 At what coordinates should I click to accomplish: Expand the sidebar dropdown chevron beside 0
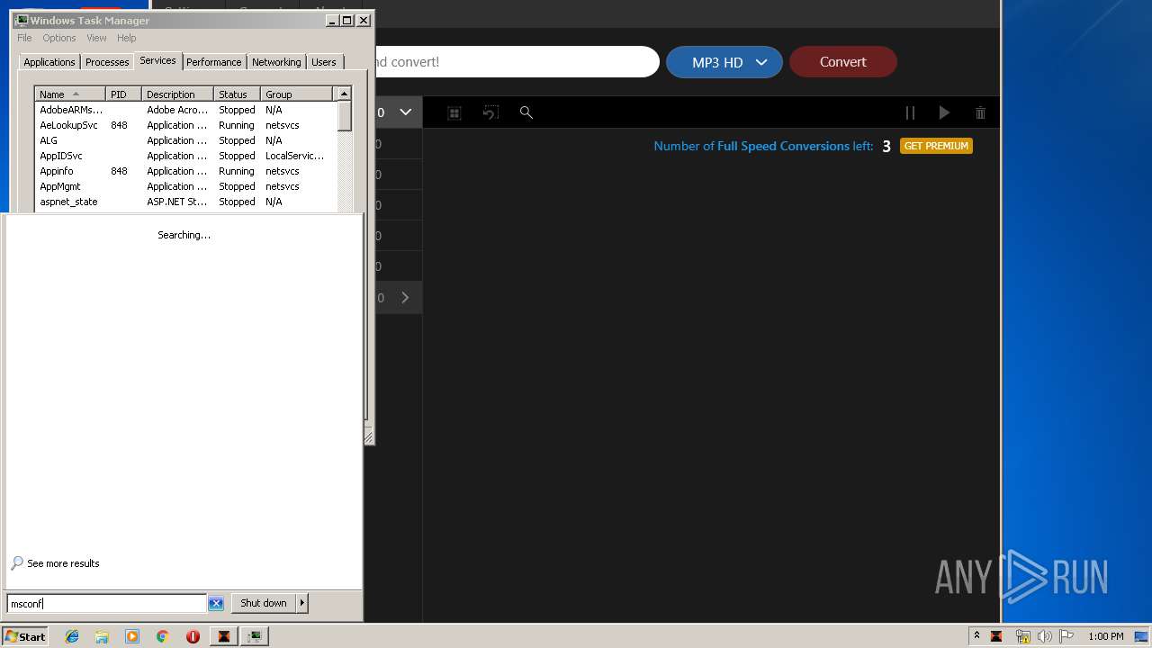(406, 112)
